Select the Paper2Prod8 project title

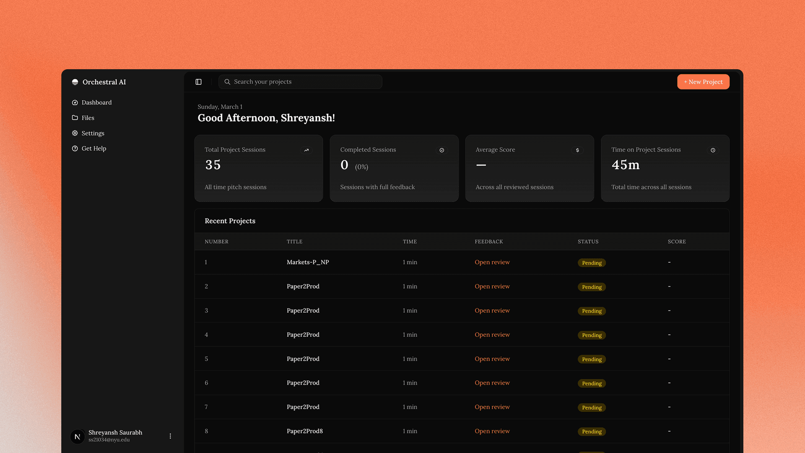[x=305, y=431]
